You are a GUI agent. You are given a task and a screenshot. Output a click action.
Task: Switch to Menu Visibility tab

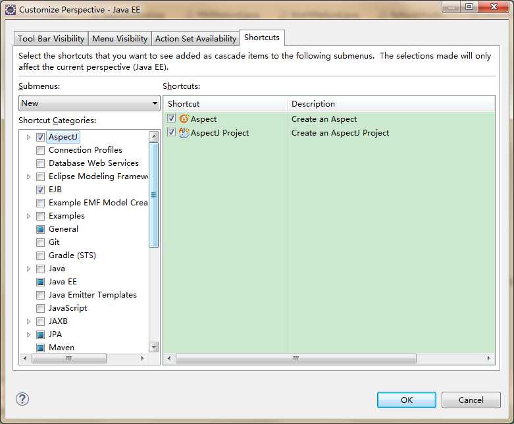pyautogui.click(x=120, y=39)
